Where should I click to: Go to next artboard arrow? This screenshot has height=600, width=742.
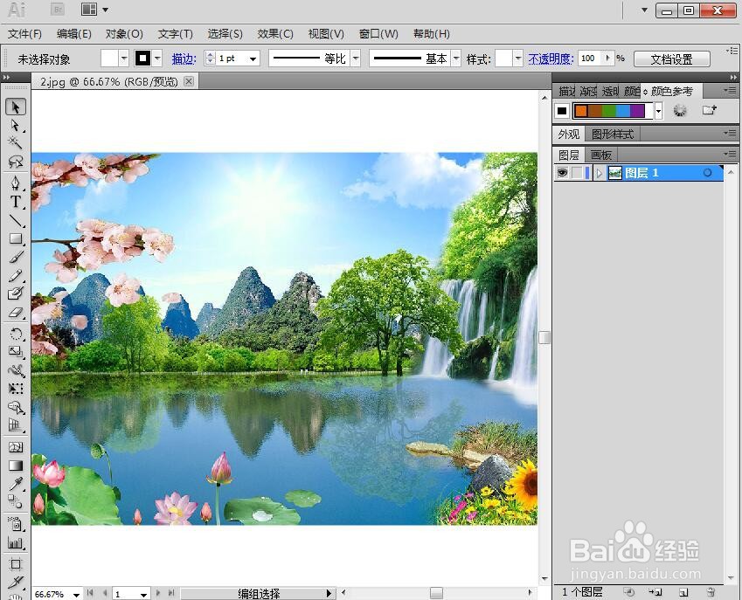click(x=158, y=593)
